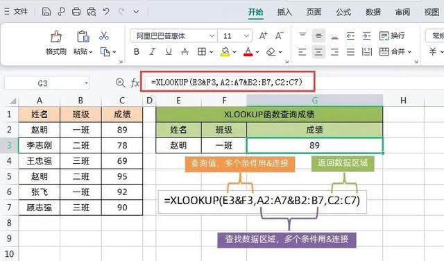Screen dimensions: 444x261
Task: Click the scissors Cut icon
Action: [x=104, y=35]
